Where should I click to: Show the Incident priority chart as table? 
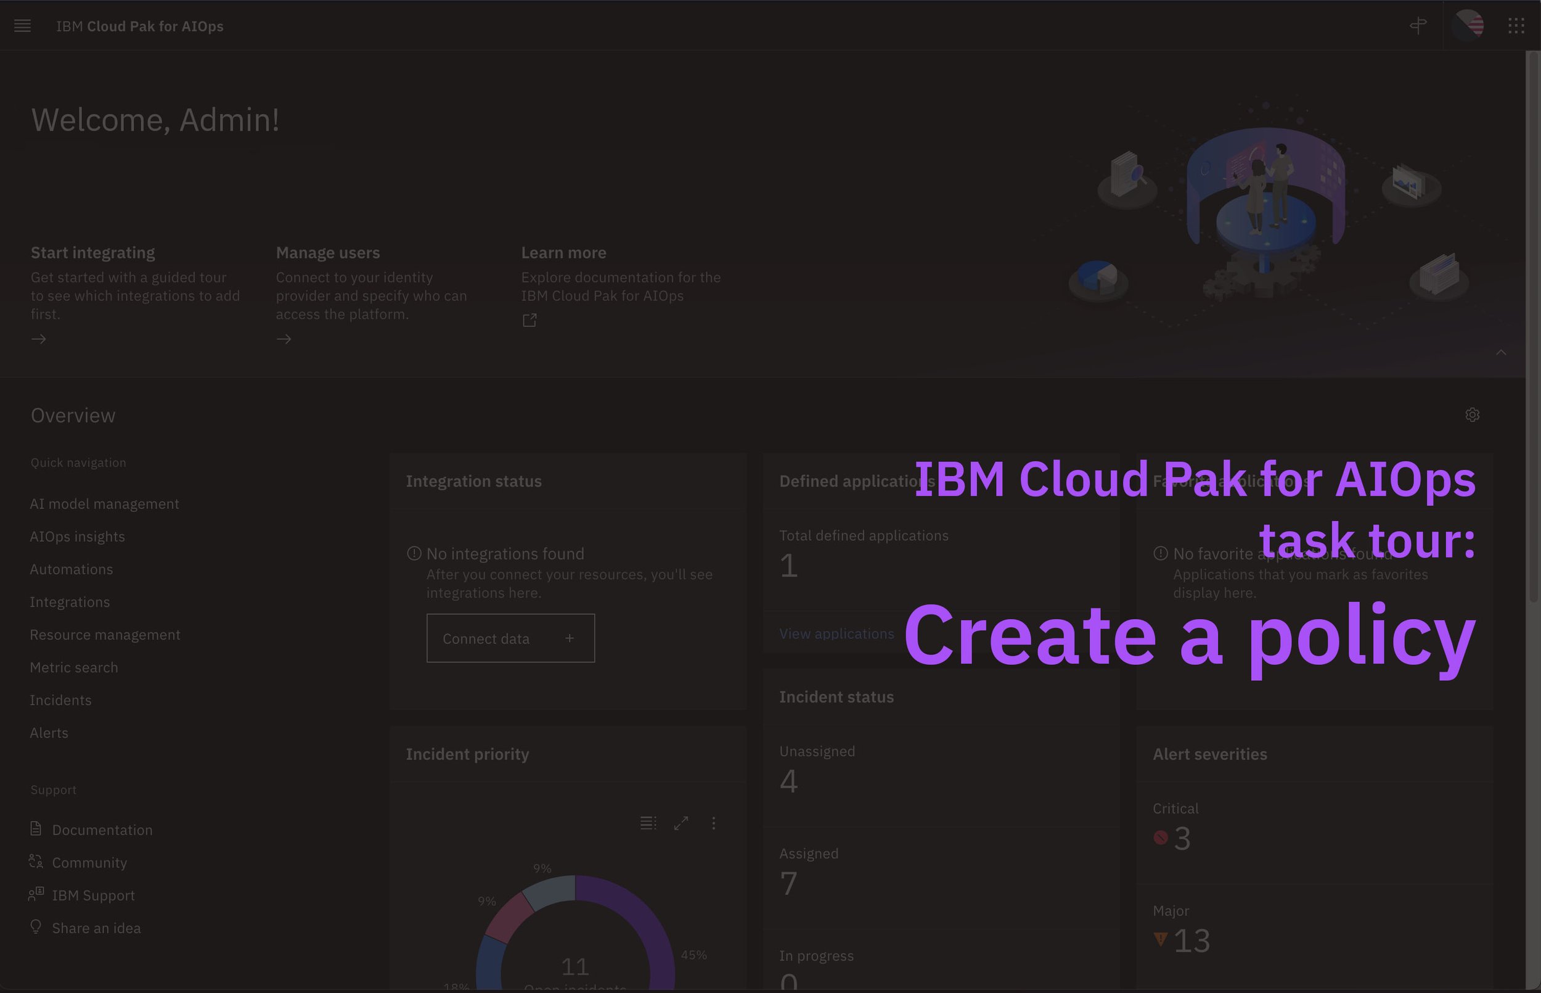[x=648, y=823]
